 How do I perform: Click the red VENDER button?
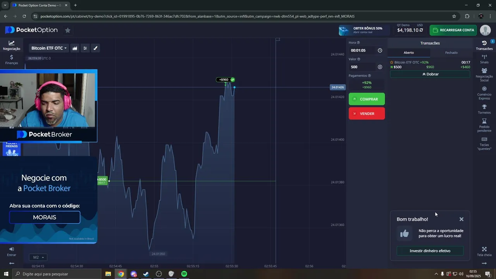pos(367,113)
